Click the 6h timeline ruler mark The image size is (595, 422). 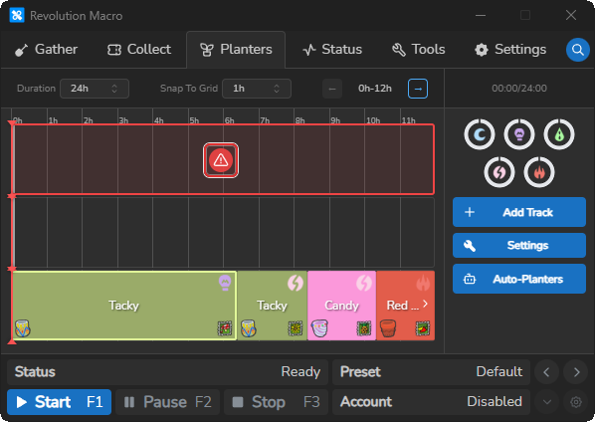[x=229, y=120]
